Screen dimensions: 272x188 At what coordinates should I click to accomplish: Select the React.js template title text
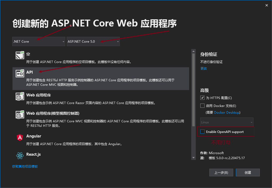pyautogui.click(x=33, y=154)
